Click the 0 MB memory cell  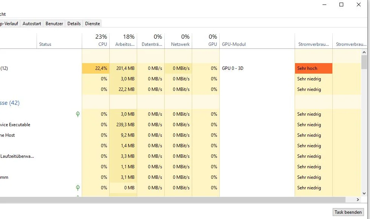123,188
